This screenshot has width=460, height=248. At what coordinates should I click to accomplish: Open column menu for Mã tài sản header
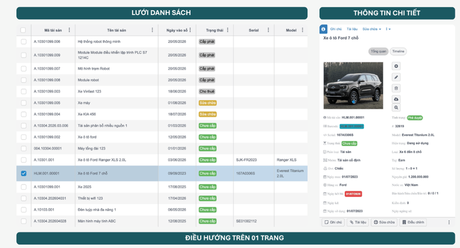coord(69,30)
